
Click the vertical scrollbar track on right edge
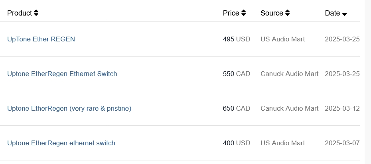click(367, 80)
